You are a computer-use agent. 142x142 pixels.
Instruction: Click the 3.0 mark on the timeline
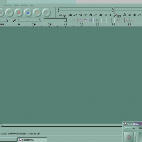[x=50, y=24]
